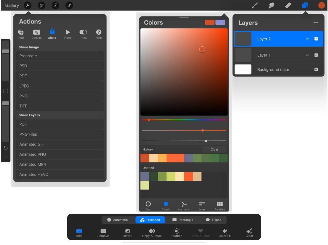Viewport: 328px width, 245px height.
Task: Open blend mode N for Layer 1
Action: 307,55
